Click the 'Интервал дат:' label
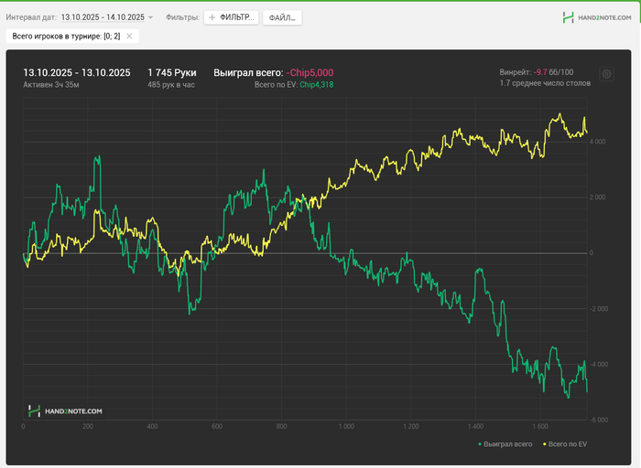 click(x=31, y=17)
